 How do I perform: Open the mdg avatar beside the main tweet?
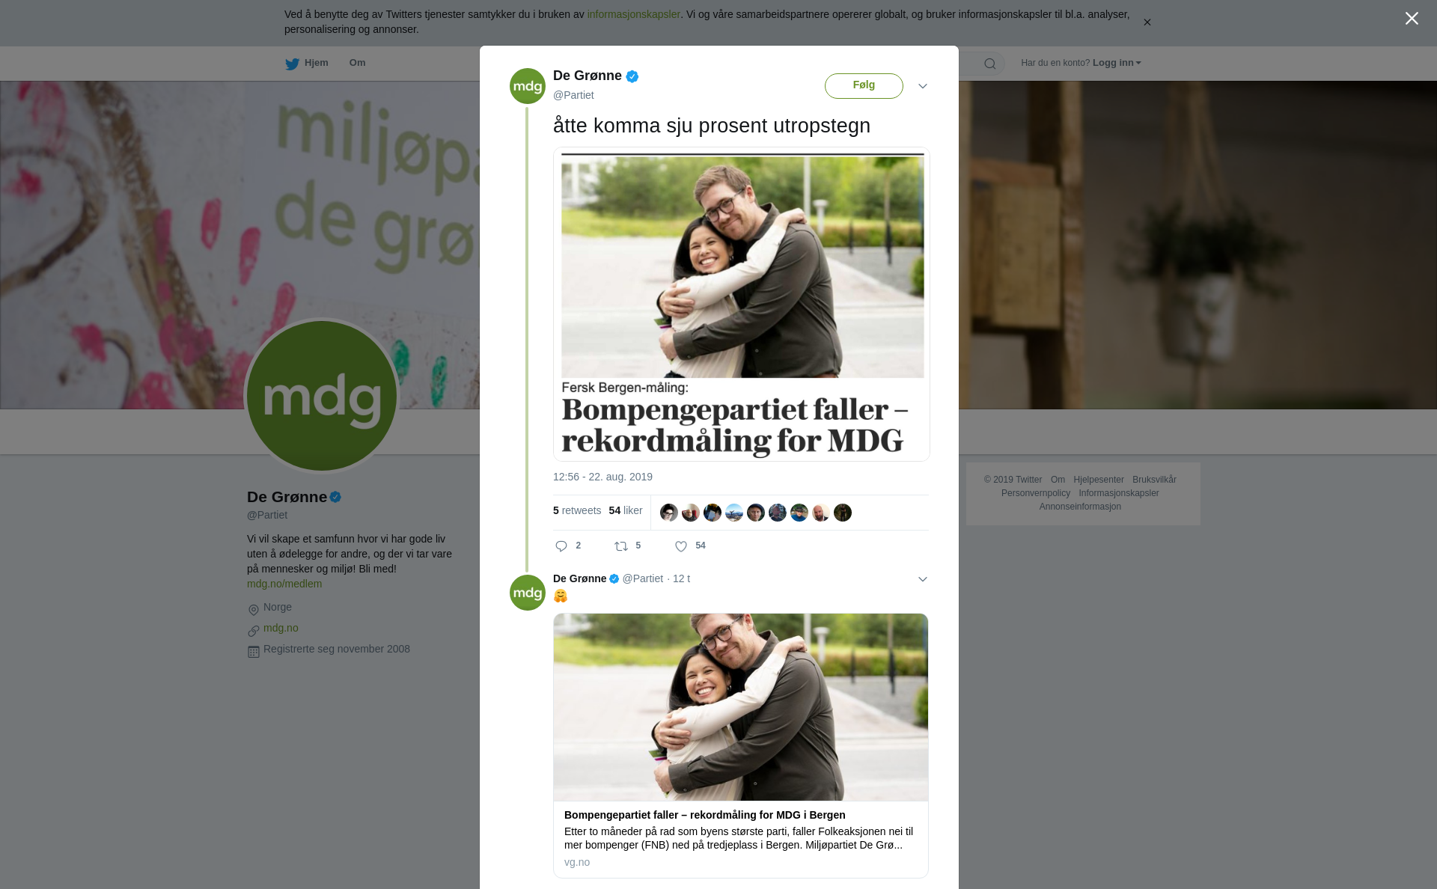(x=528, y=86)
